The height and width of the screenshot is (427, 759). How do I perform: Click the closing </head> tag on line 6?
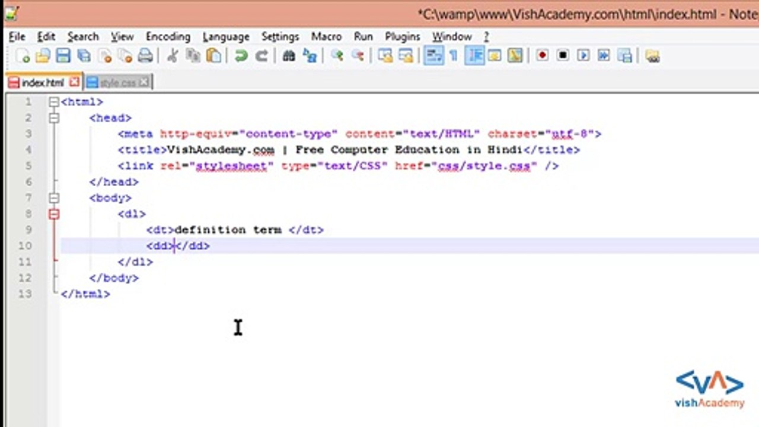coord(114,182)
